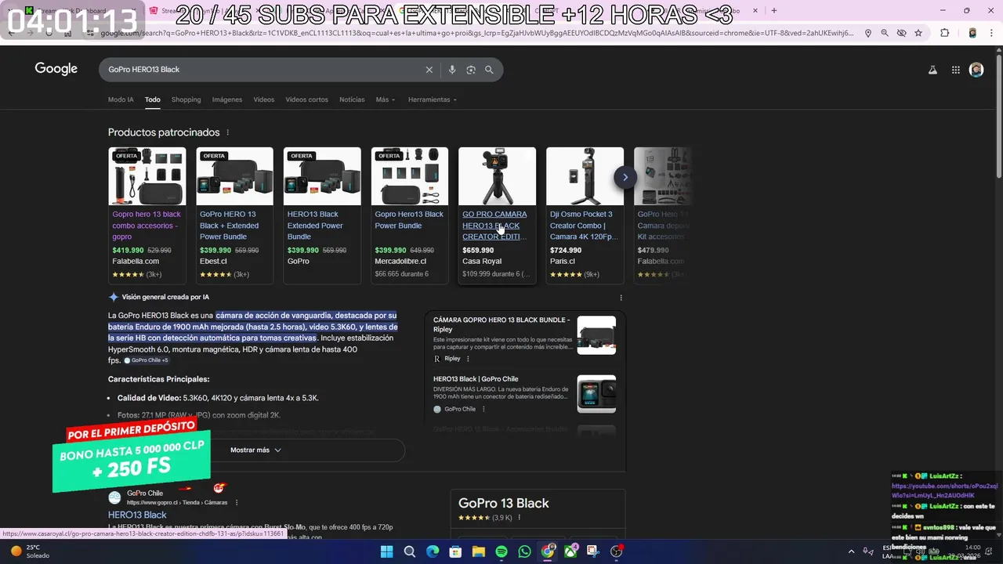The image size is (1003, 564).
Task: Click GoPro 13 Black knowledge panel title
Action: coord(504,503)
